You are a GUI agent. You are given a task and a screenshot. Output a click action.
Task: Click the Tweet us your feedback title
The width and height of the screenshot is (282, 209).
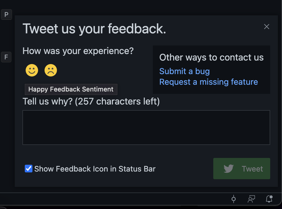[95, 29]
